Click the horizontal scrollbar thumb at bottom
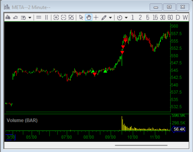Screen dimensions: 193x152 click(x=141, y=145)
